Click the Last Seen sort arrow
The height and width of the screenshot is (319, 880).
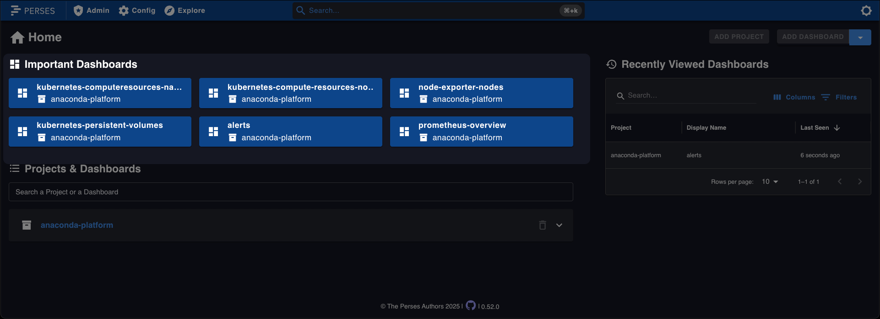pyautogui.click(x=837, y=128)
